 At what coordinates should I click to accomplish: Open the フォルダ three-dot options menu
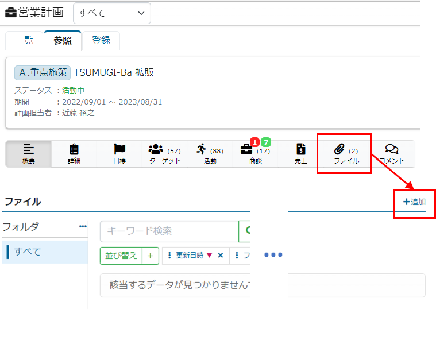(83, 226)
